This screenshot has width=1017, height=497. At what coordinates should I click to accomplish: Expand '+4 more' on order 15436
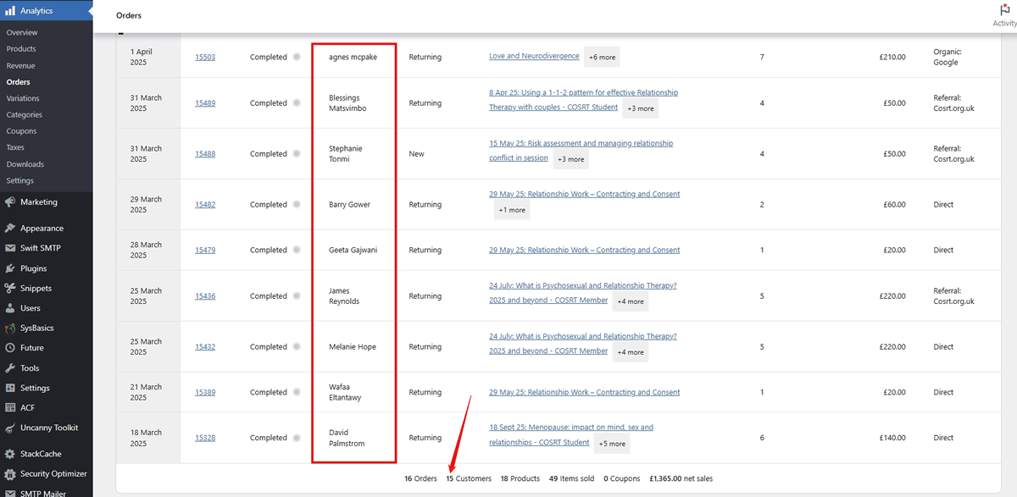630,301
